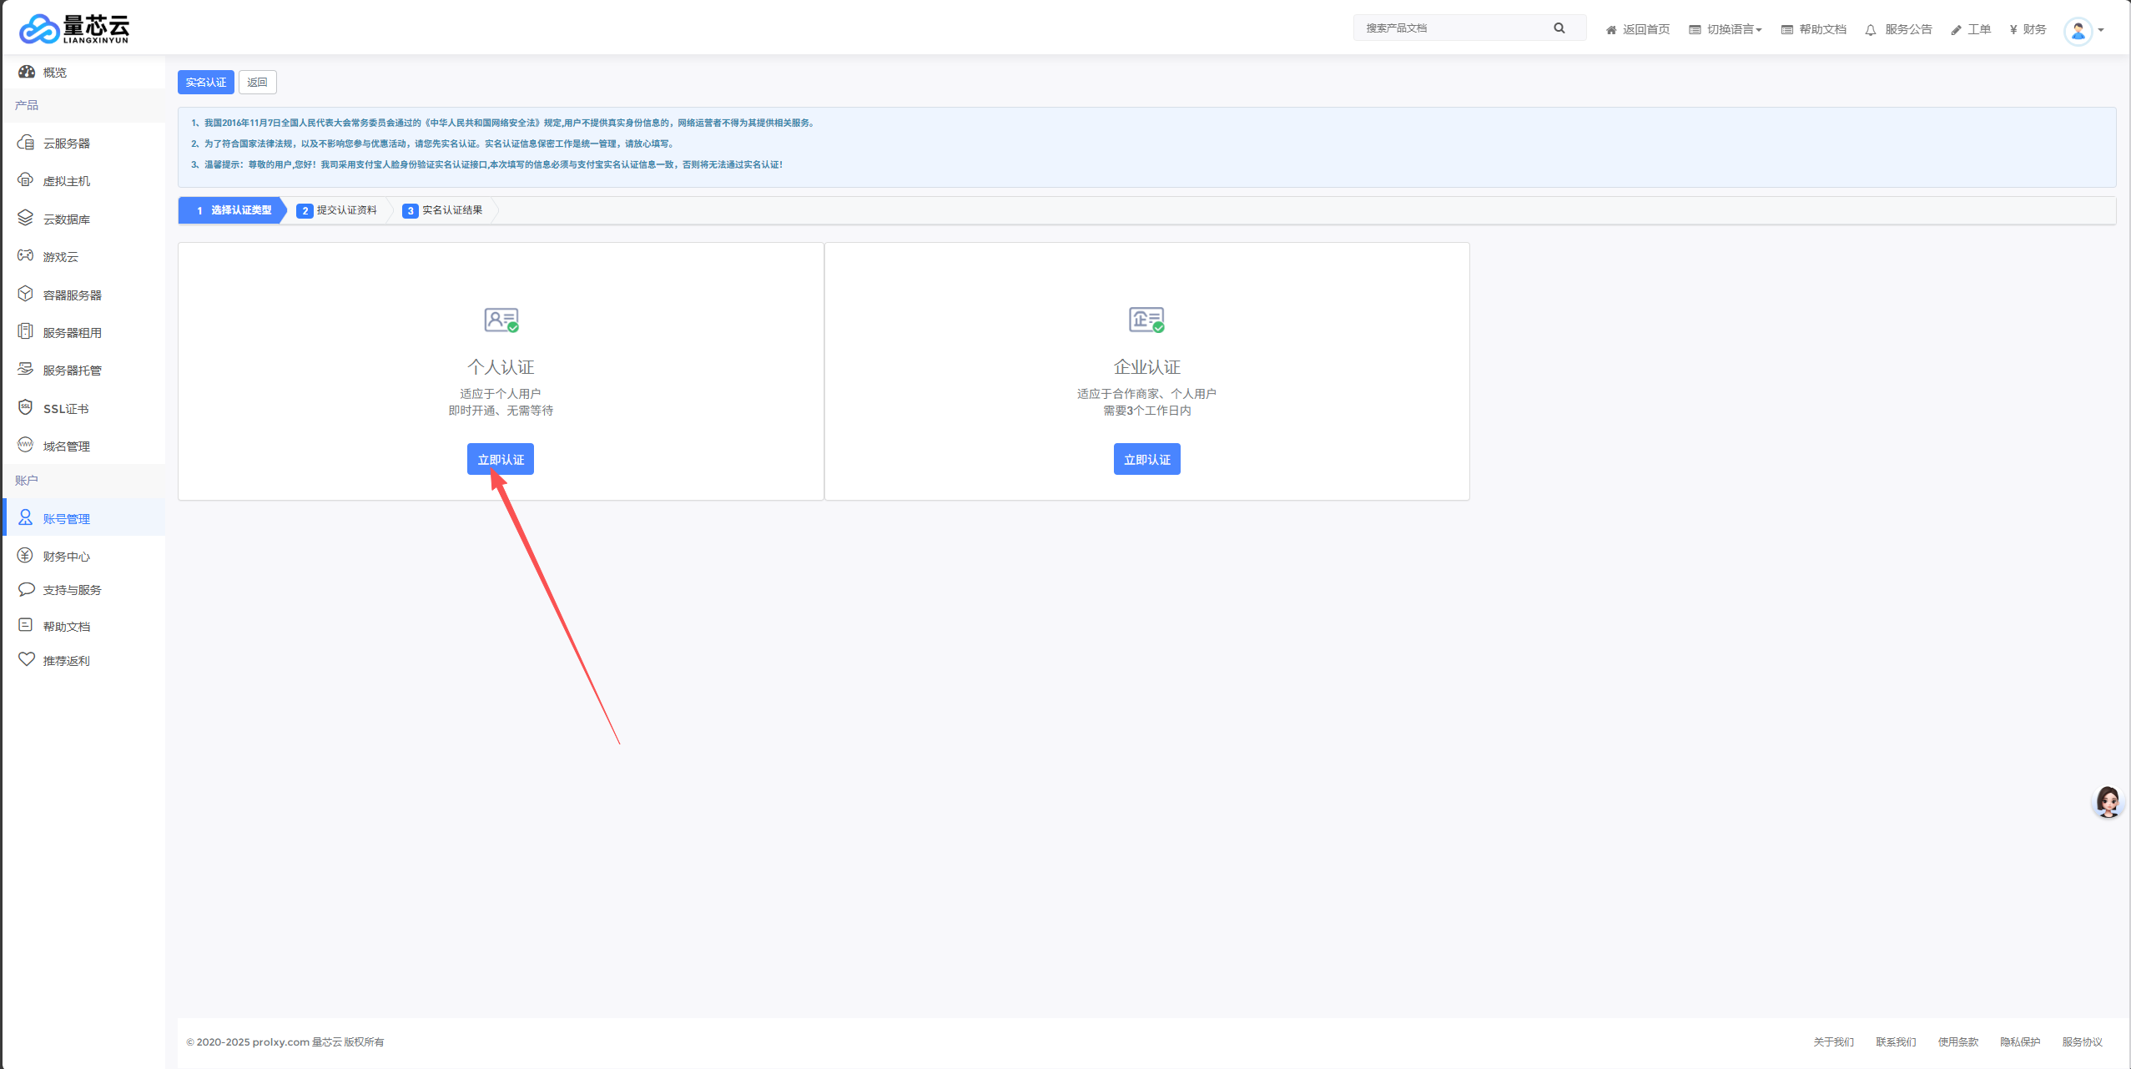
Task: Click the personal certification ID card icon
Action: click(x=501, y=320)
